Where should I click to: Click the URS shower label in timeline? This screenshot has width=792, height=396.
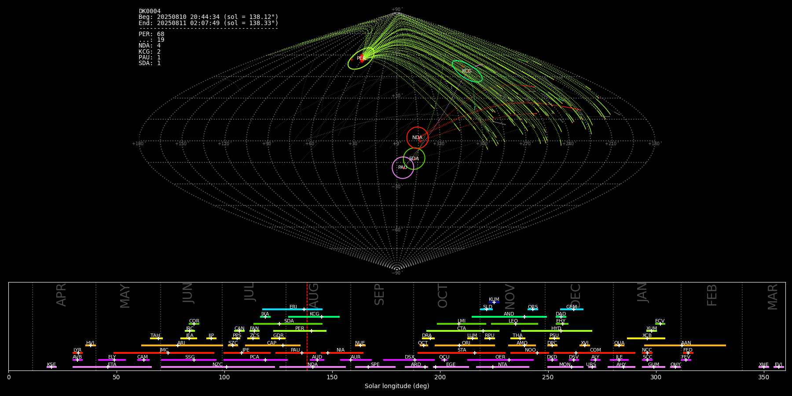tap(591, 365)
